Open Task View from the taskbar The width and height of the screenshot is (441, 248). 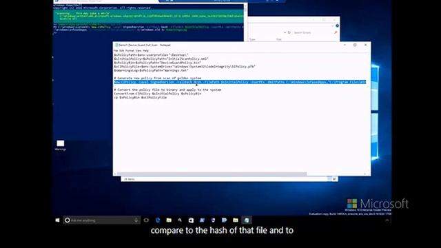pos(146,220)
